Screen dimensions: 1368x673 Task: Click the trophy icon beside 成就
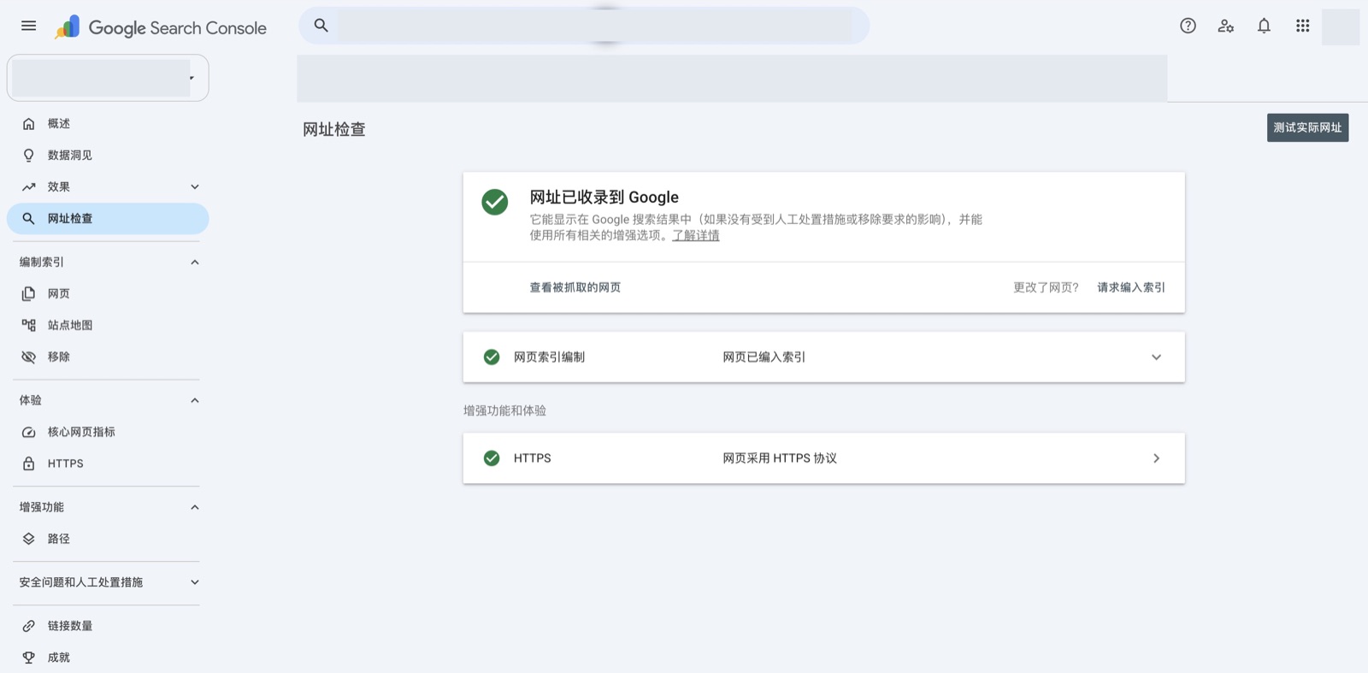click(x=29, y=658)
